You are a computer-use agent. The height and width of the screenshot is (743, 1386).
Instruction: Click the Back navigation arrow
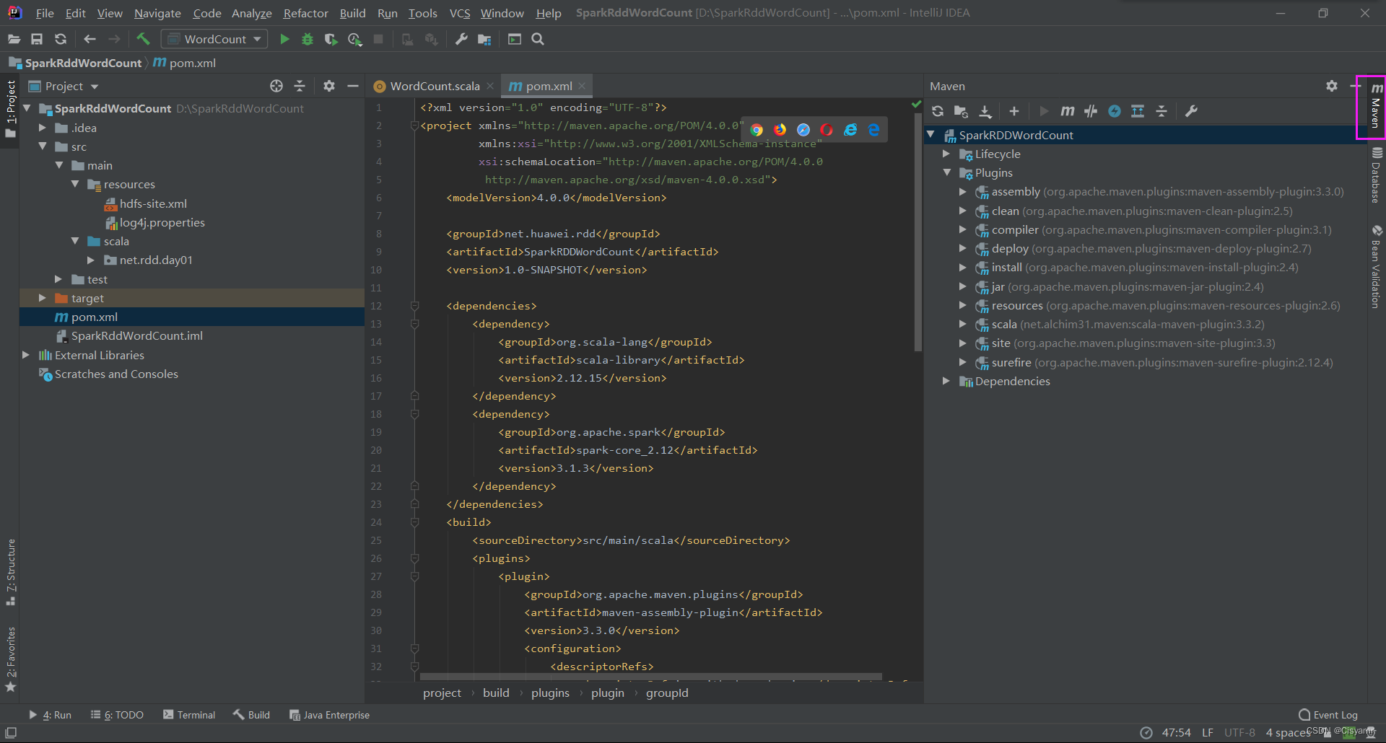tap(90, 39)
